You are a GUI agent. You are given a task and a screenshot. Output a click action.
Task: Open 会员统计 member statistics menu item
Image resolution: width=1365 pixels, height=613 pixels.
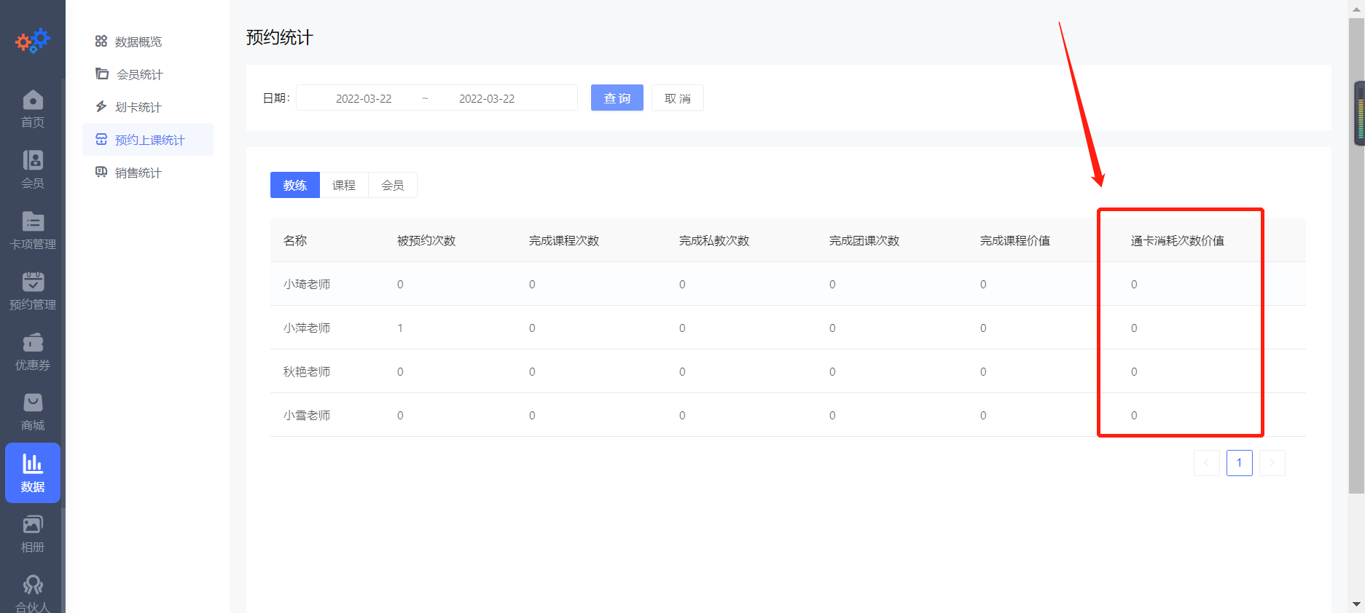(139, 74)
